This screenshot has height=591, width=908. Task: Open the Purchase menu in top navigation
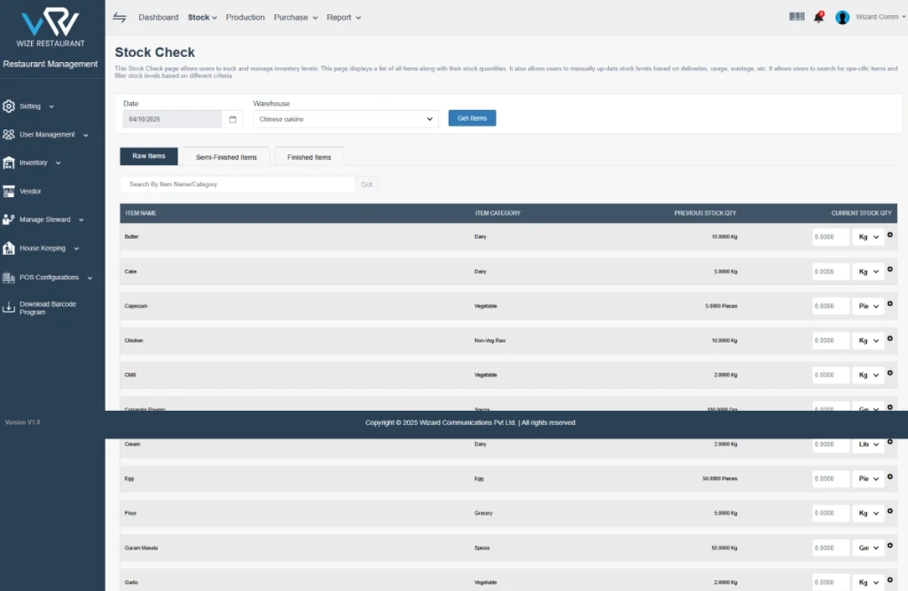click(295, 17)
